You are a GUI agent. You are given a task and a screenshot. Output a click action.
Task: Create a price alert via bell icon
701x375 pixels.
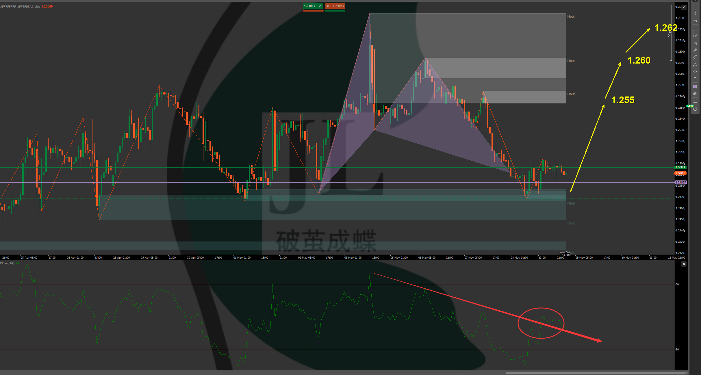pos(695,101)
